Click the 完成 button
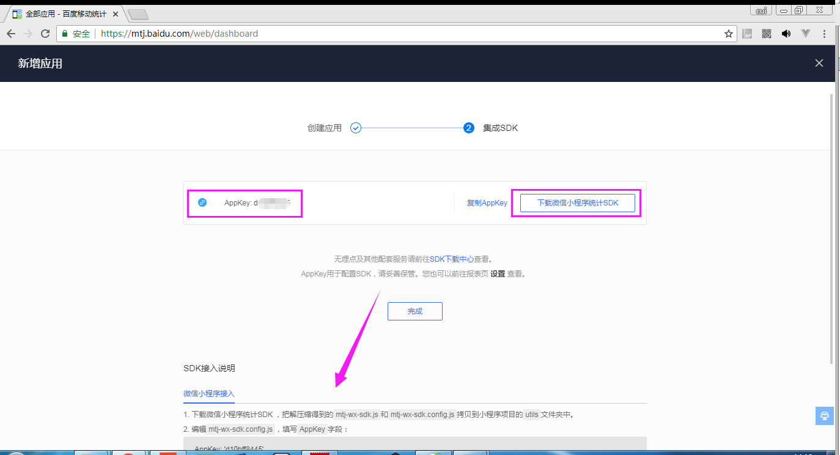The width and height of the screenshot is (840, 455). 415,311
